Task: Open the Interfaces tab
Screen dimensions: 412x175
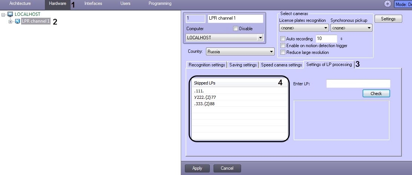Action: tap(93, 4)
